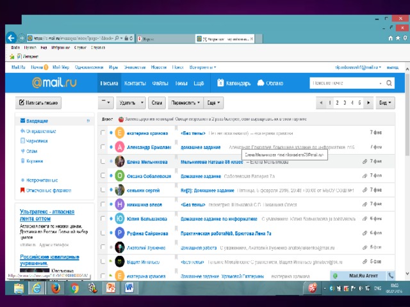This screenshot has width=410, height=307.
Task: Click the Спам button
Action: point(157,102)
